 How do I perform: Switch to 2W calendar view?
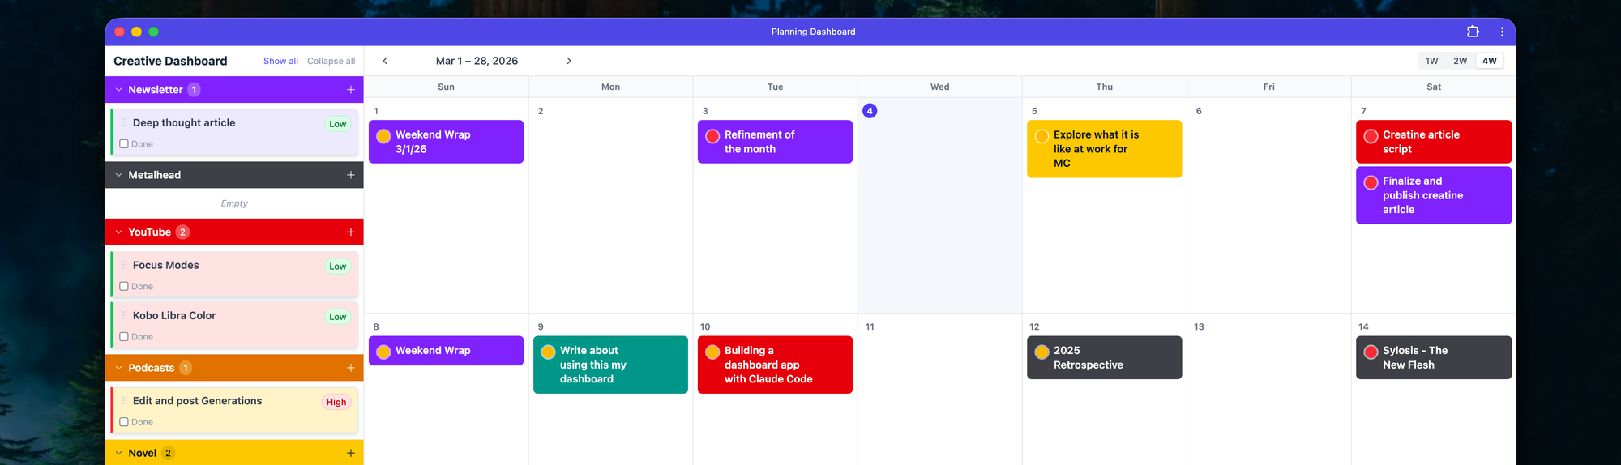(x=1460, y=61)
